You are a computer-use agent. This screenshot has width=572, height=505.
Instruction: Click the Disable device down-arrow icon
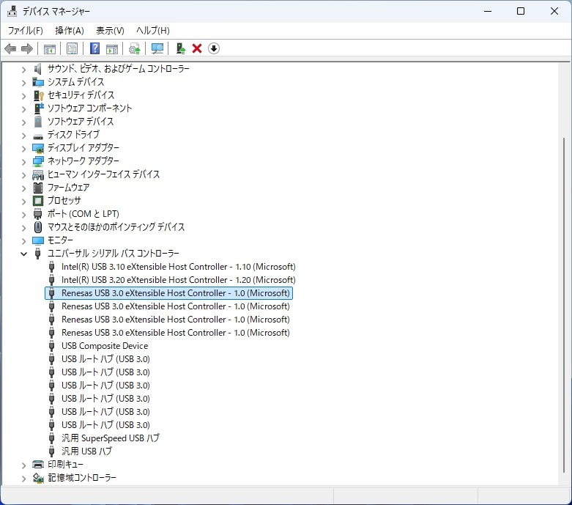coord(214,48)
